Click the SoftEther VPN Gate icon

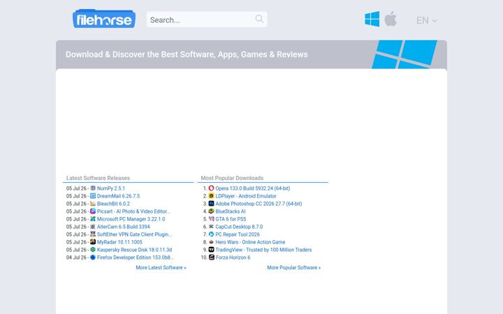[x=93, y=234]
